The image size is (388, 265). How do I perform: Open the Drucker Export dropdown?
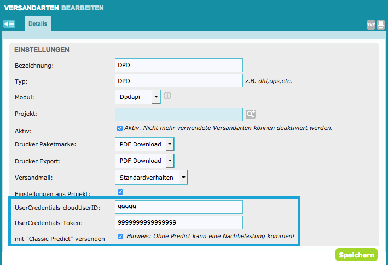(x=144, y=161)
